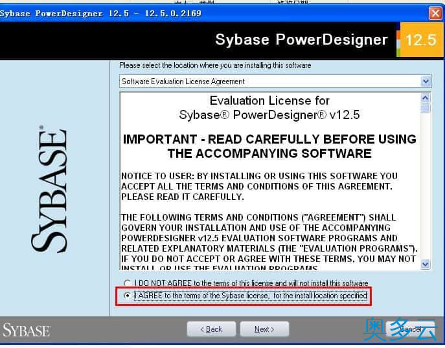Select the I DO NOT AGREE radio button
The height and width of the screenshot is (348, 445).
click(x=128, y=283)
